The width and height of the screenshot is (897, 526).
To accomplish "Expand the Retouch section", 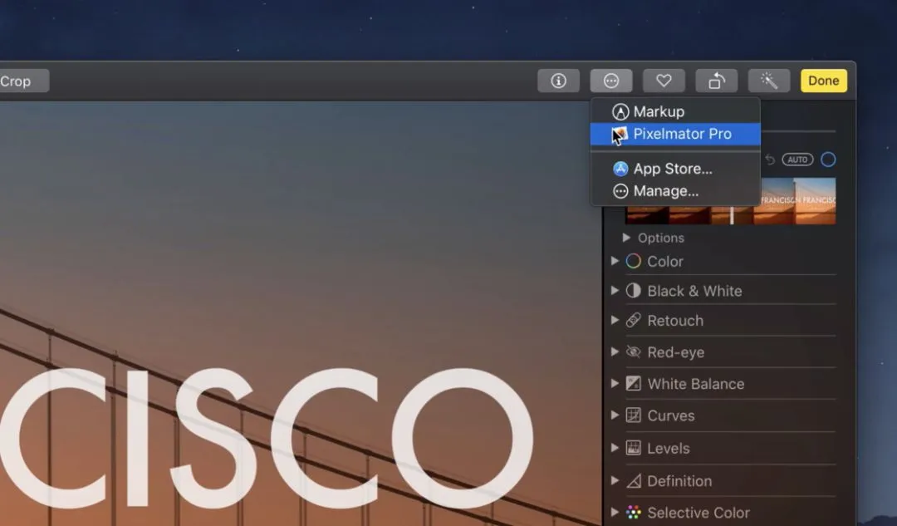I will coord(615,321).
